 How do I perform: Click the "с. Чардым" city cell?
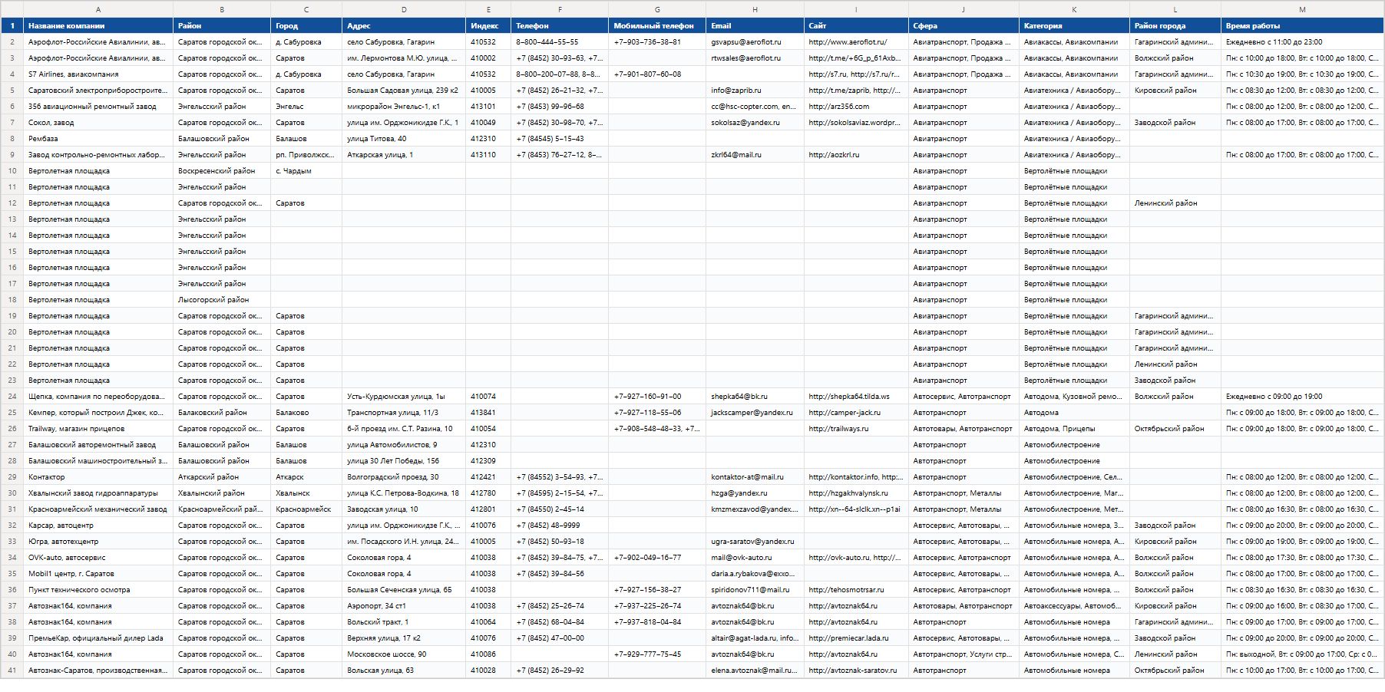[x=306, y=171]
